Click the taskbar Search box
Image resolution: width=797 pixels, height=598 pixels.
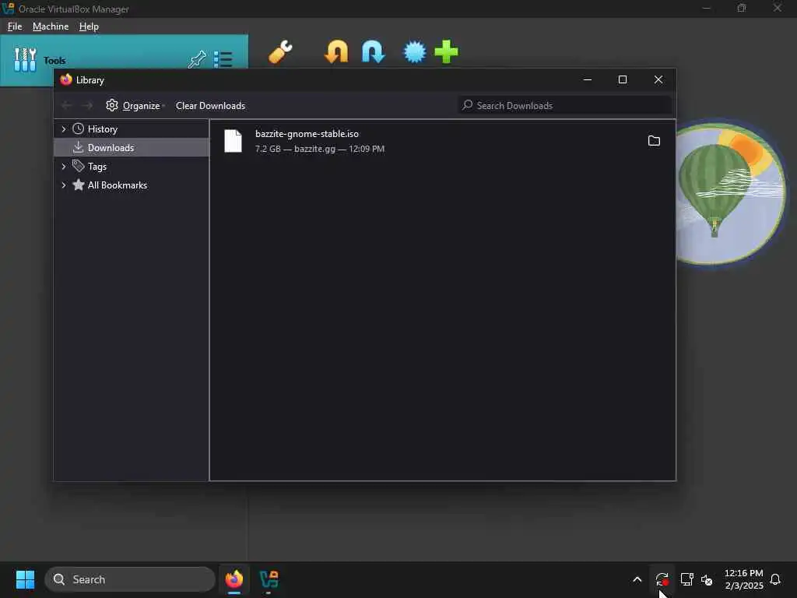click(x=130, y=579)
